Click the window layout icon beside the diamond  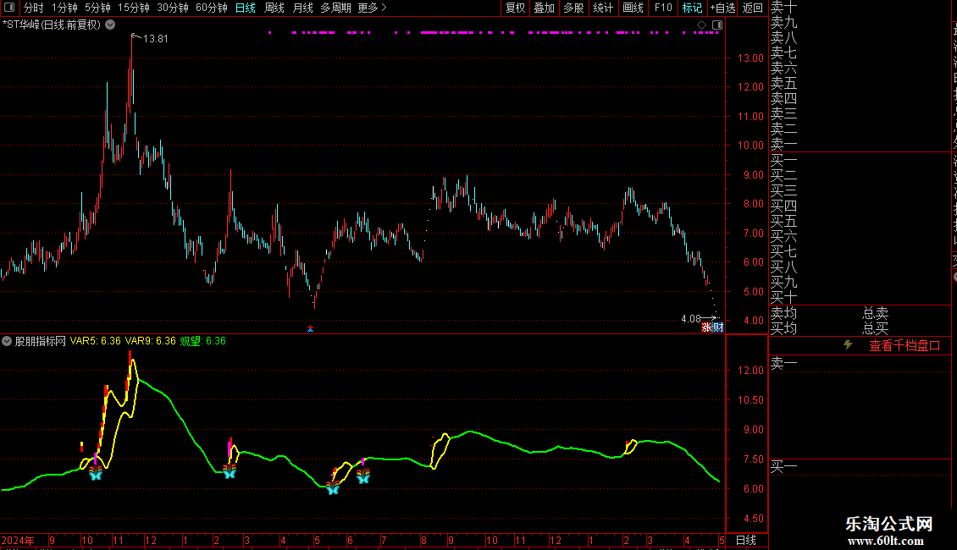tap(717, 25)
